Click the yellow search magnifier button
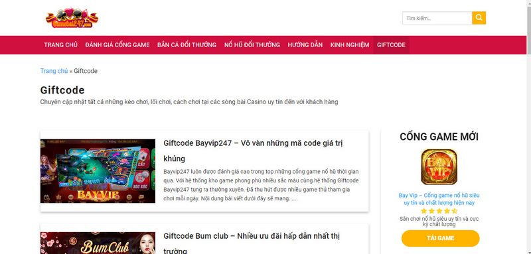This screenshot has height=254, width=531. pos(479,18)
